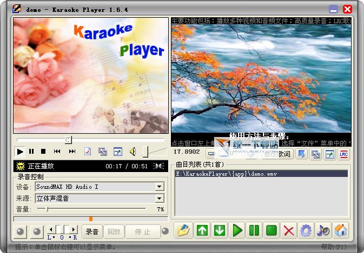Move playlist item up with green arrow

pos(202,231)
